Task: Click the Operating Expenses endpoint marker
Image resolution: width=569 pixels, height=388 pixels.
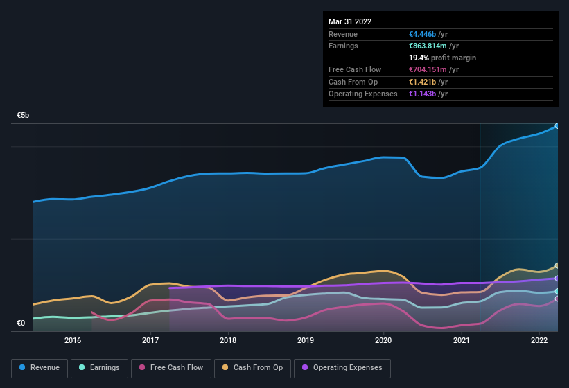Action: click(557, 278)
